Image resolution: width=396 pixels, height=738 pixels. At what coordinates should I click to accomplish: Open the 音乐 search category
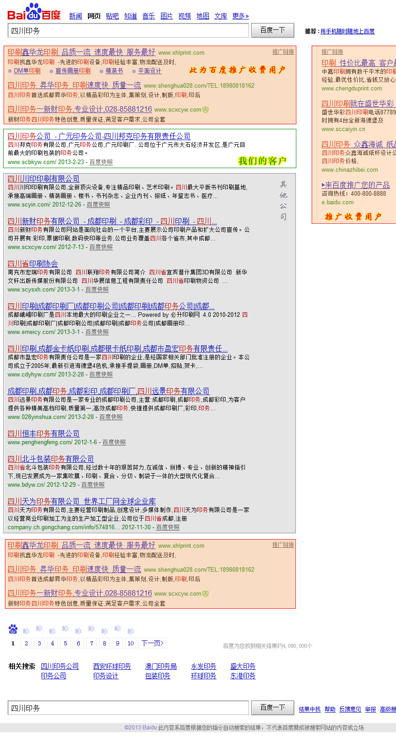[x=148, y=16]
